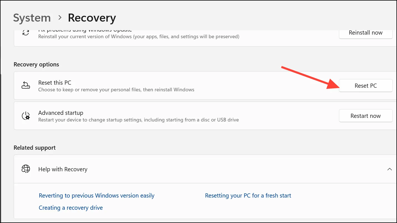
Task: Click the breadcrumb chevron between System and Recovery
Action: coord(60,18)
